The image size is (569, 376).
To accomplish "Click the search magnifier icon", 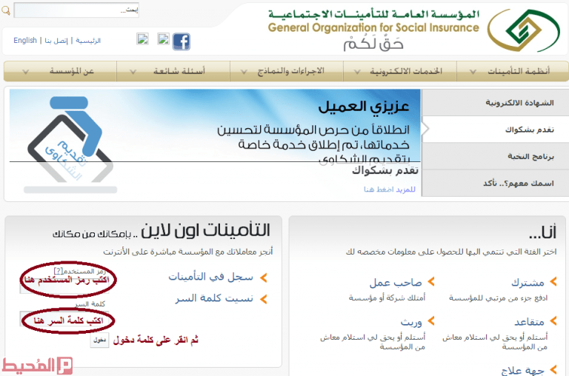I will (6, 10).
